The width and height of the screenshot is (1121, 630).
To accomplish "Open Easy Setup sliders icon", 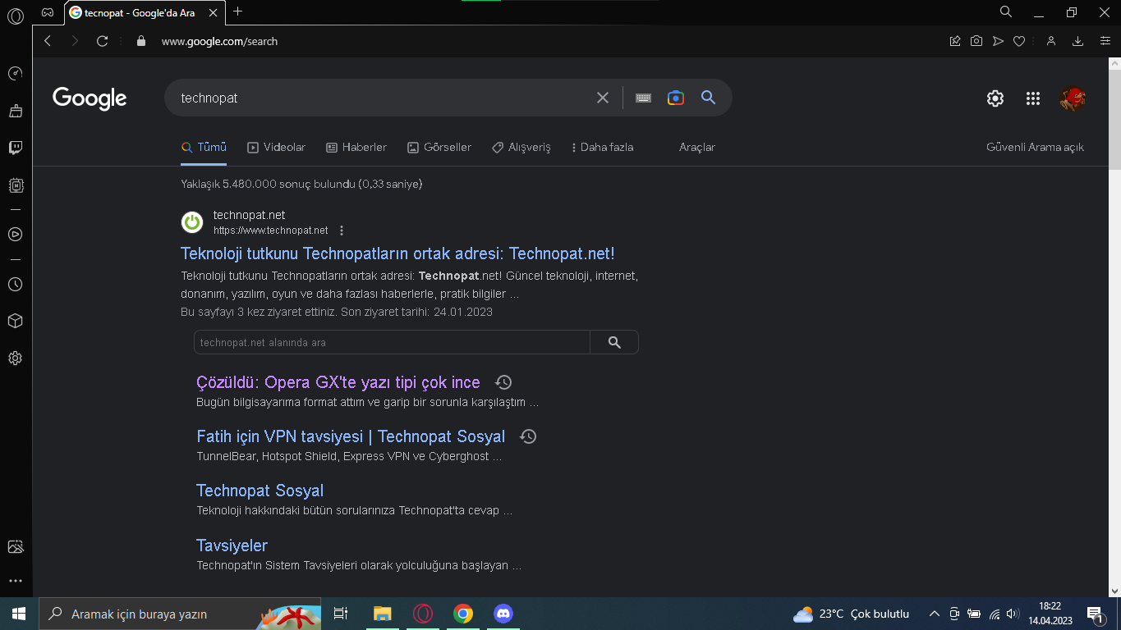I will [x=1105, y=41].
